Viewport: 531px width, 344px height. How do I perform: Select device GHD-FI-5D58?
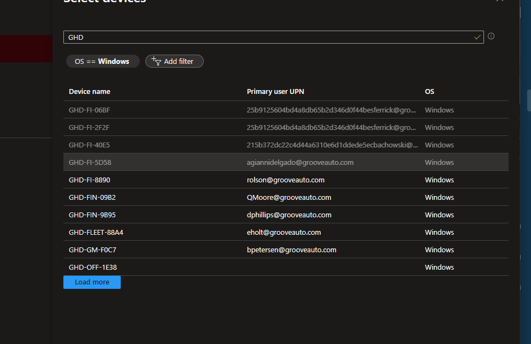(x=286, y=162)
